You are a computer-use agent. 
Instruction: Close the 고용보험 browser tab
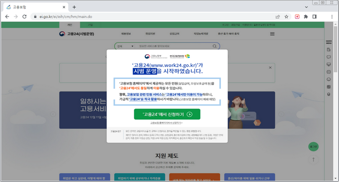coord(64,7)
